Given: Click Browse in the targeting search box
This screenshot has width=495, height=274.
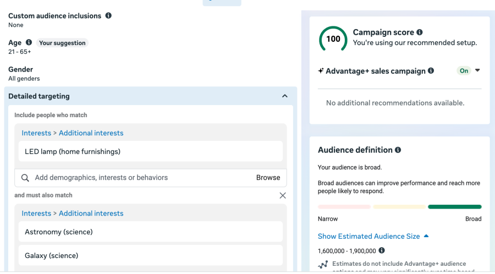Looking at the screenshot, I should tap(268, 178).
